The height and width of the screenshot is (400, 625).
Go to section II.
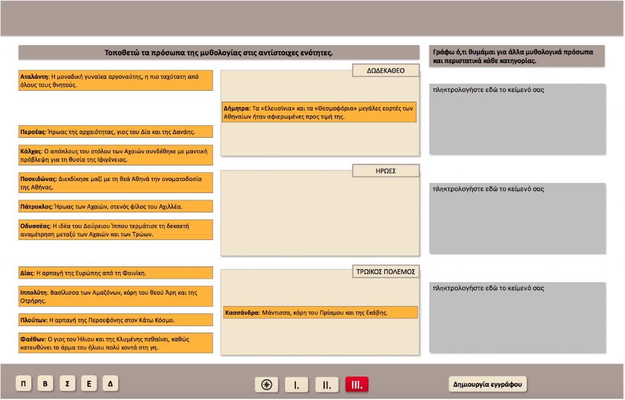click(x=327, y=384)
